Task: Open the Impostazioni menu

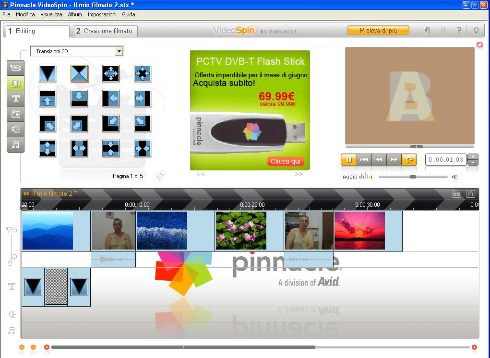Action: tap(102, 14)
